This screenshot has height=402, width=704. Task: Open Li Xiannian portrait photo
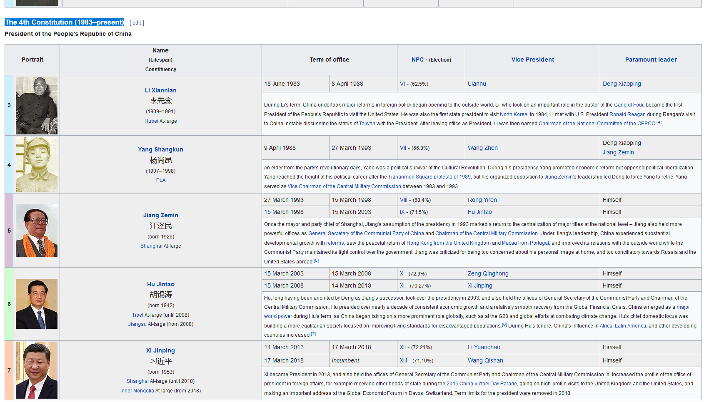click(37, 105)
